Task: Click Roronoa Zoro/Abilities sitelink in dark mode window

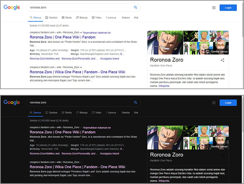Action: pyautogui.click(x=44, y=154)
